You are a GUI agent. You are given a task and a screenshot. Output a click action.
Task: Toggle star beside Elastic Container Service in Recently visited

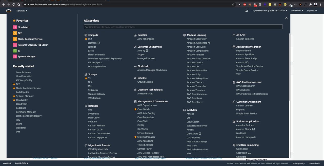(14, 88)
